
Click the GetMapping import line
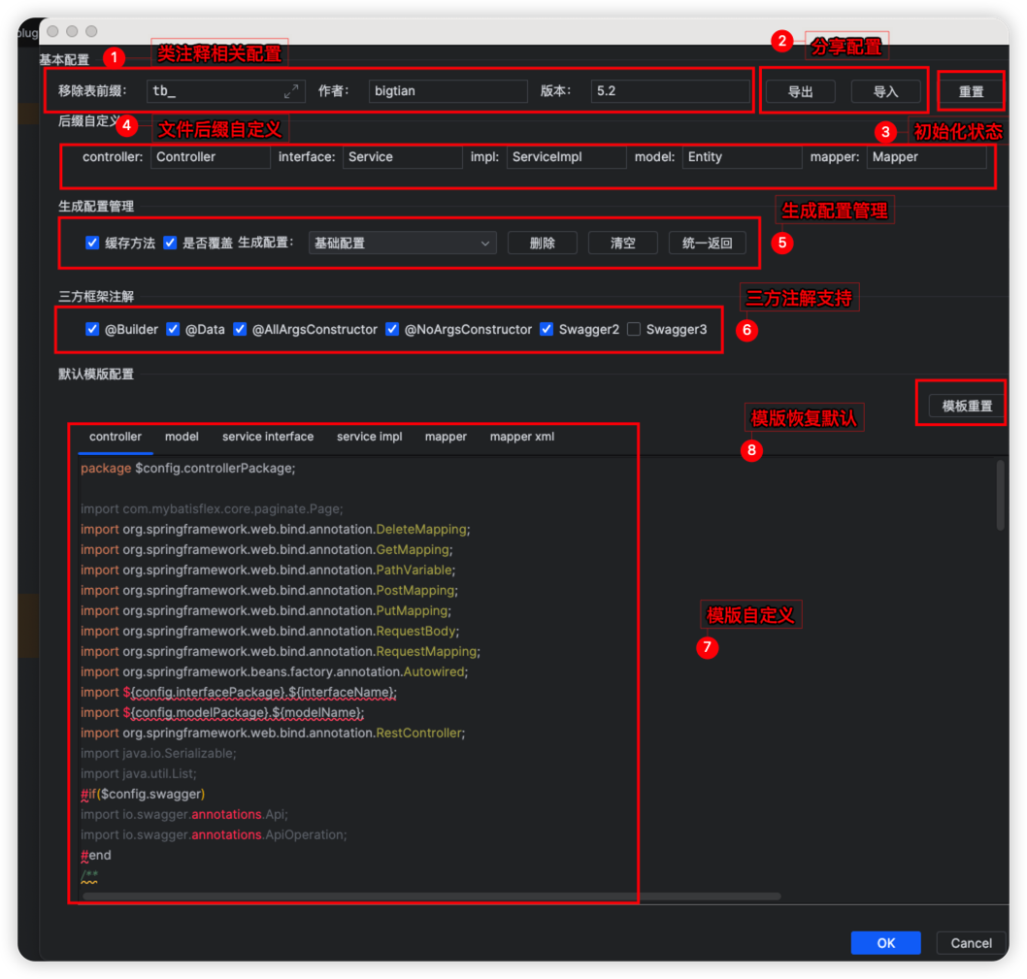(x=267, y=549)
